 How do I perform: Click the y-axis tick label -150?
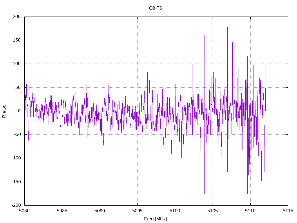pyautogui.click(x=16, y=182)
